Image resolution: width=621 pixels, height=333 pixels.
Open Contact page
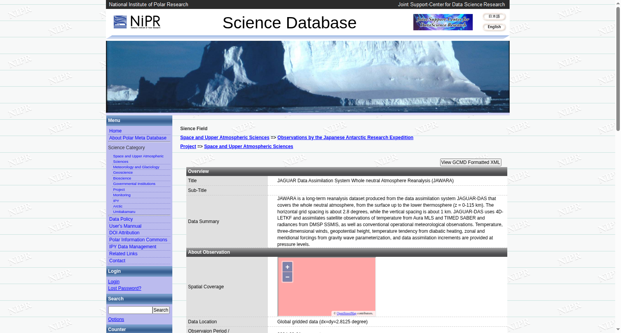coord(117,261)
